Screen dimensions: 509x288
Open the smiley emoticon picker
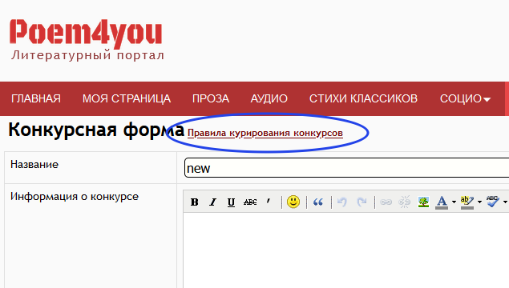[x=293, y=202]
